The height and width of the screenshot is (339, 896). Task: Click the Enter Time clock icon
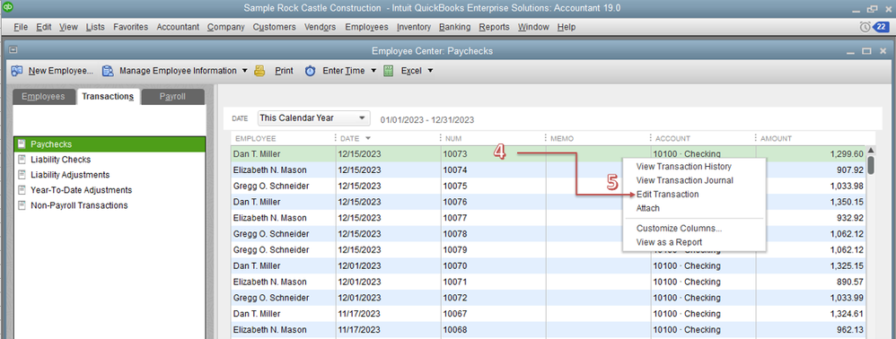pyautogui.click(x=310, y=71)
